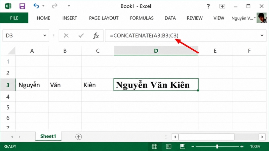The height and width of the screenshot is (151, 269).
Task: Click the zoom slider handle
Action: pos(217,147)
